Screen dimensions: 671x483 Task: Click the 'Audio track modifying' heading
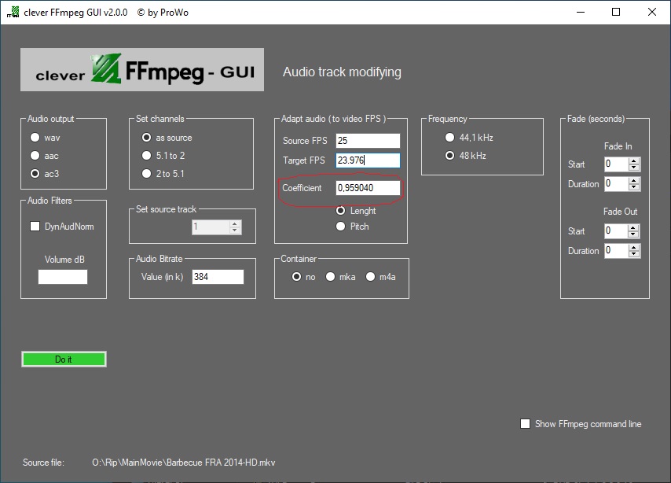click(342, 72)
